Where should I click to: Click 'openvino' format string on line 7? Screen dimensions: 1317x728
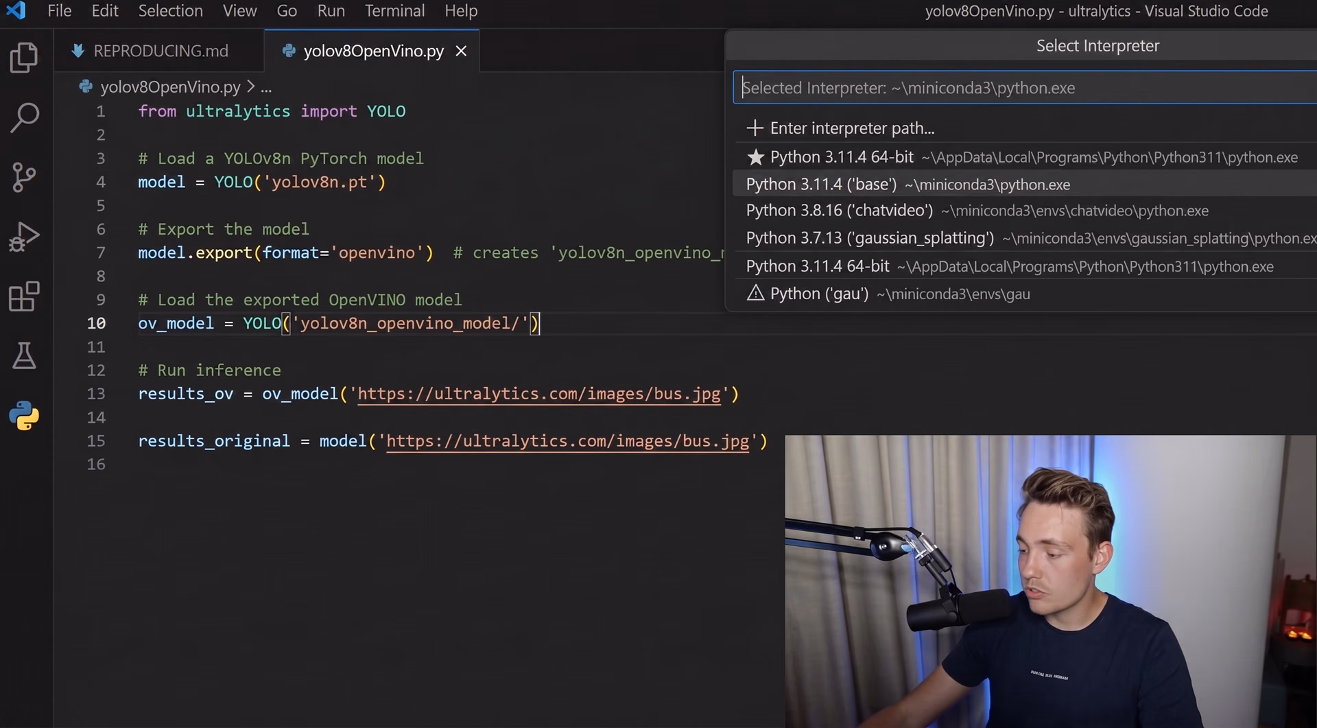tap(377, 253)
